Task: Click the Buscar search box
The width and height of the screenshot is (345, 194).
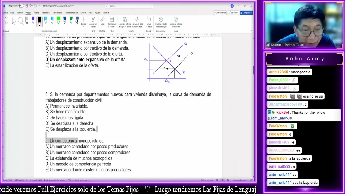Action: click(129, 6)
